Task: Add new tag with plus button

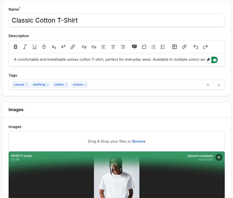Action: [x=219, y=85]
